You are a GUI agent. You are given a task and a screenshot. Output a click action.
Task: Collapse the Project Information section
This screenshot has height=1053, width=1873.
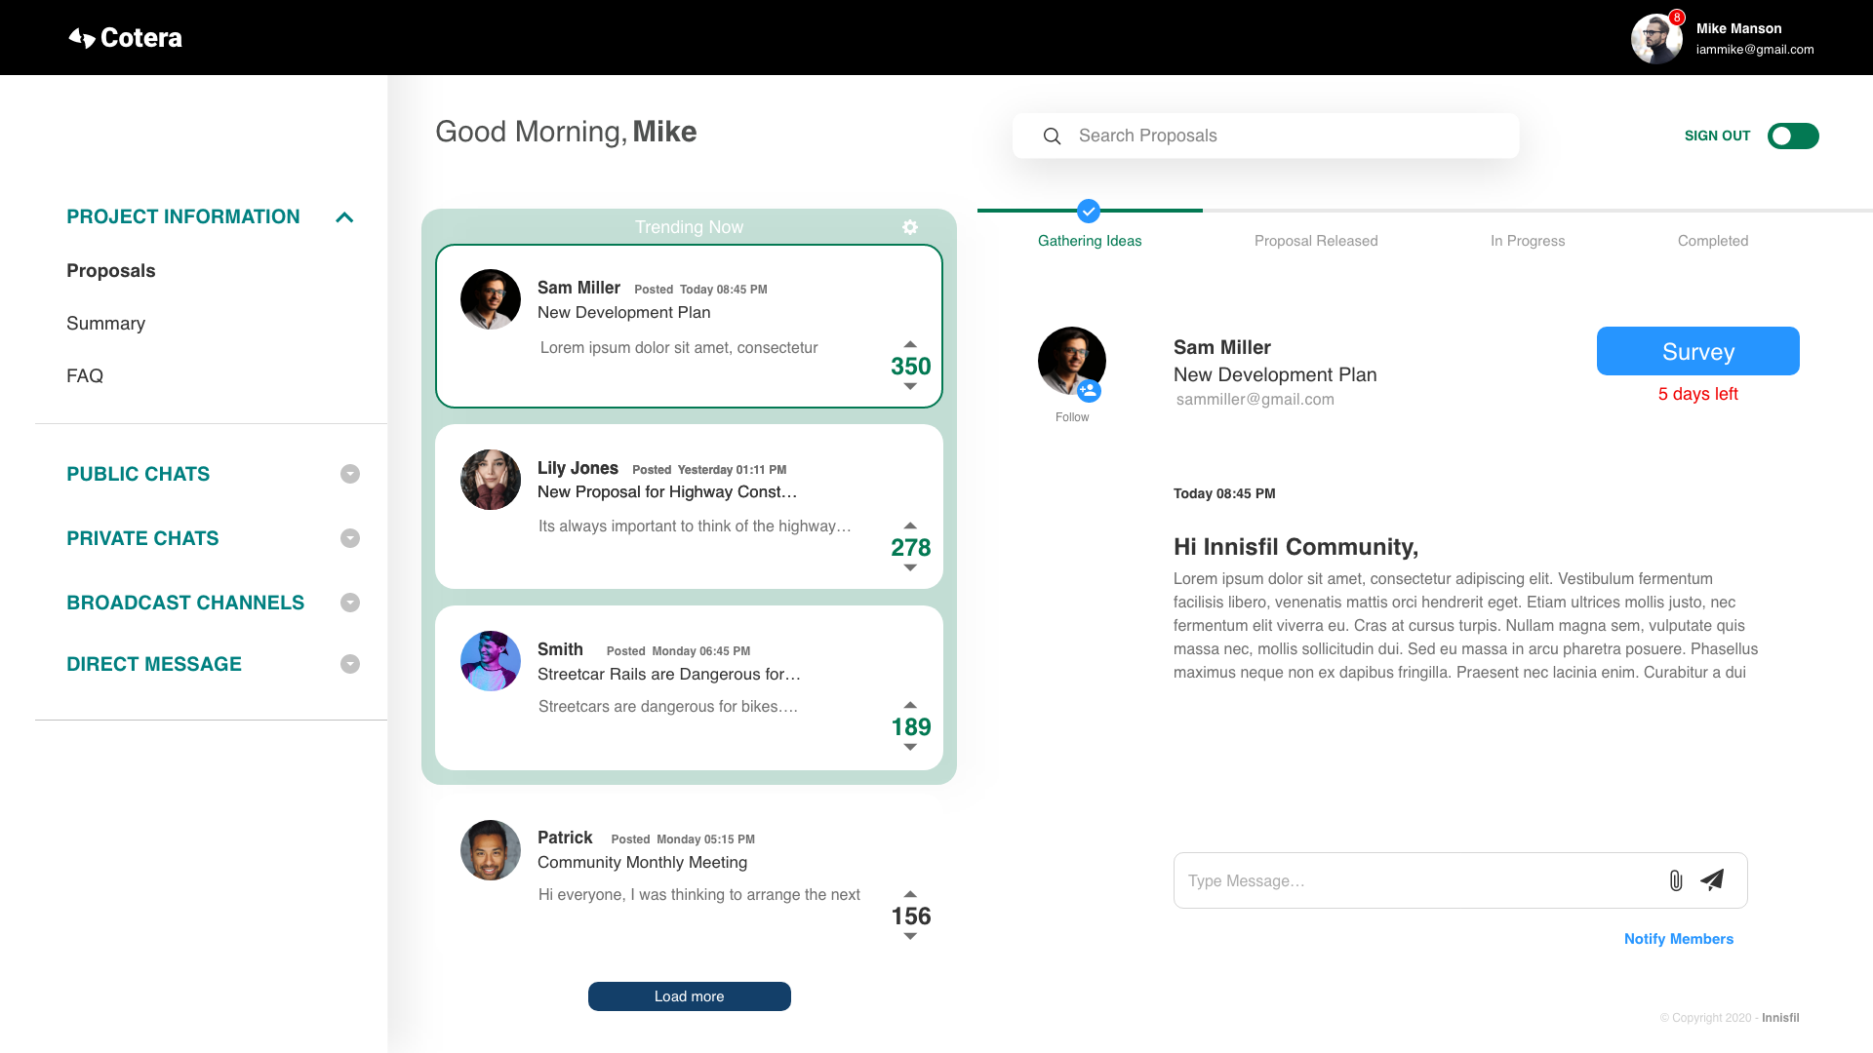pyautogui.click(x=344, y=217)
